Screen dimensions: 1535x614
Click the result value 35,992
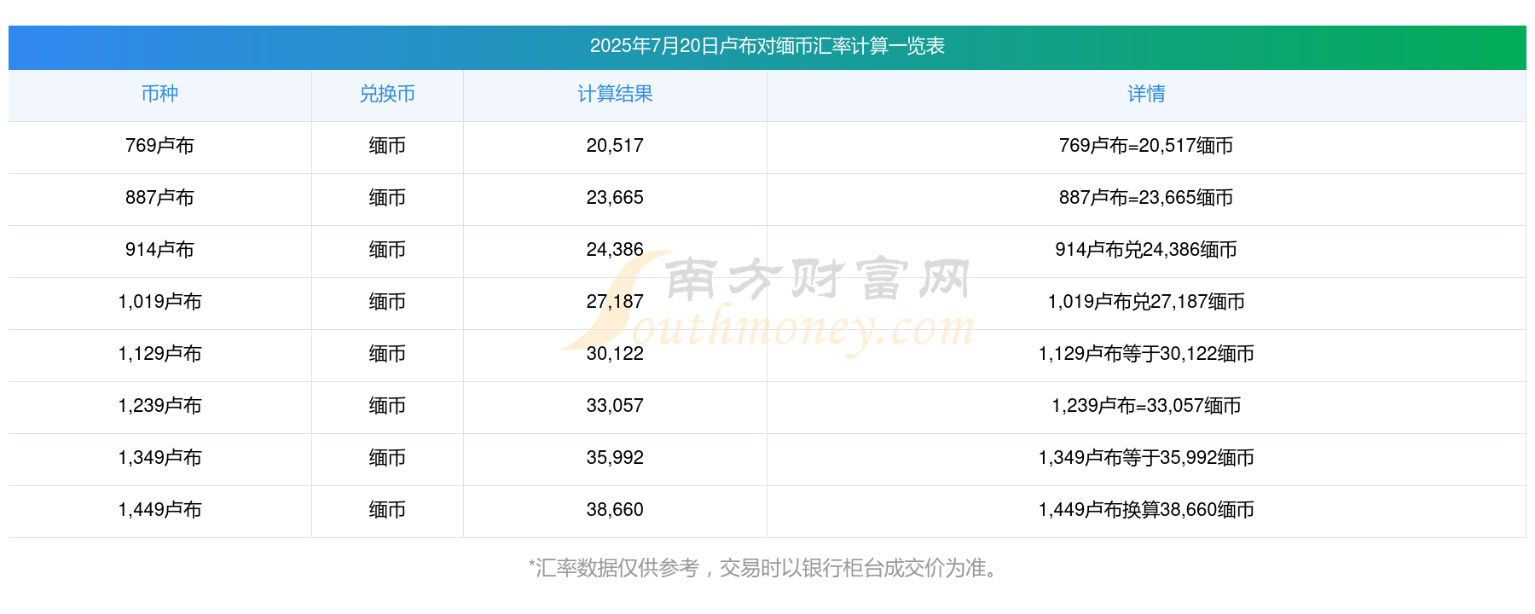tap(615, 458)
